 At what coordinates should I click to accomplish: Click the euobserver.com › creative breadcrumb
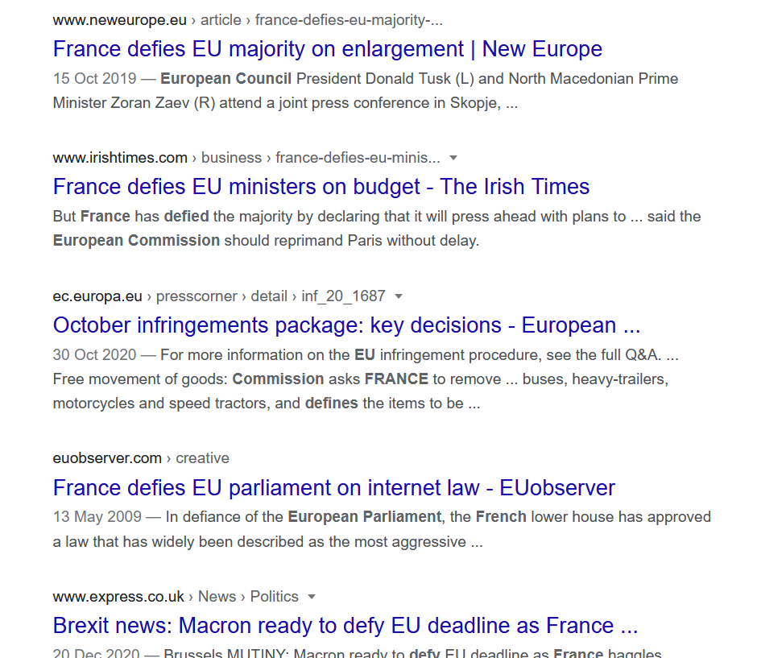click(141, 458)
